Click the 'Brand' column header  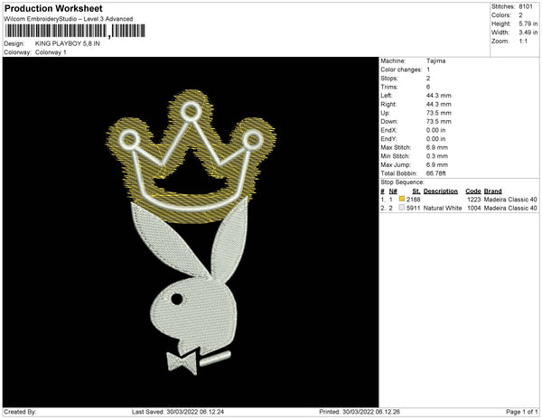point(493,191)
